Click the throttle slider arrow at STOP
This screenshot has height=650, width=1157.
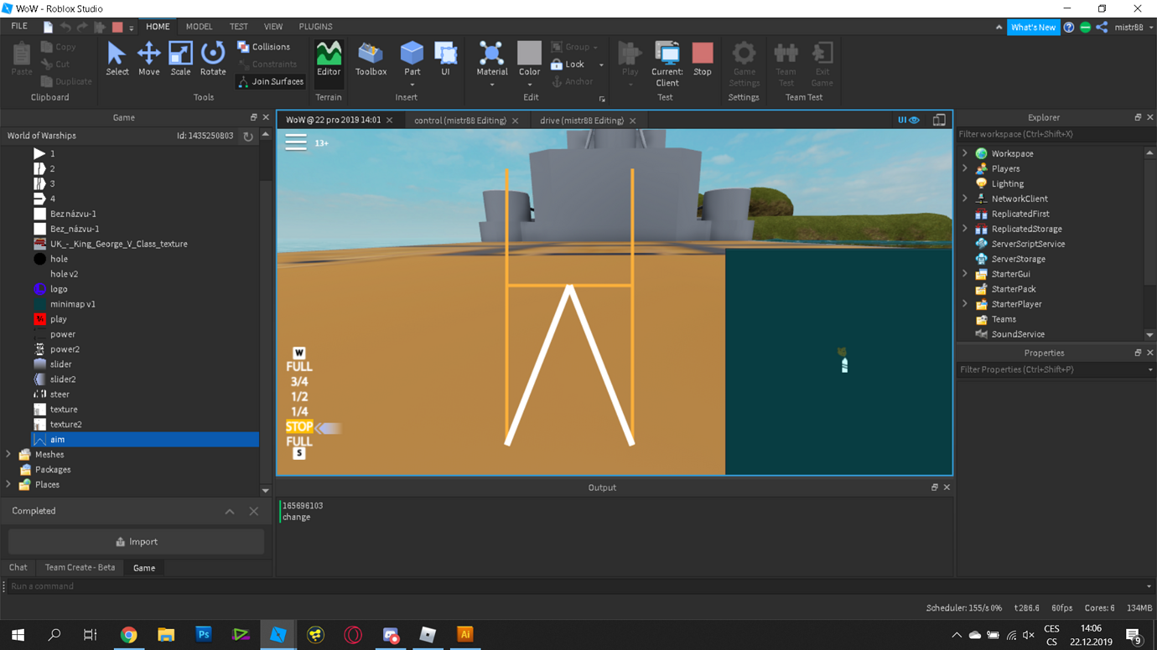click(328, 428)
